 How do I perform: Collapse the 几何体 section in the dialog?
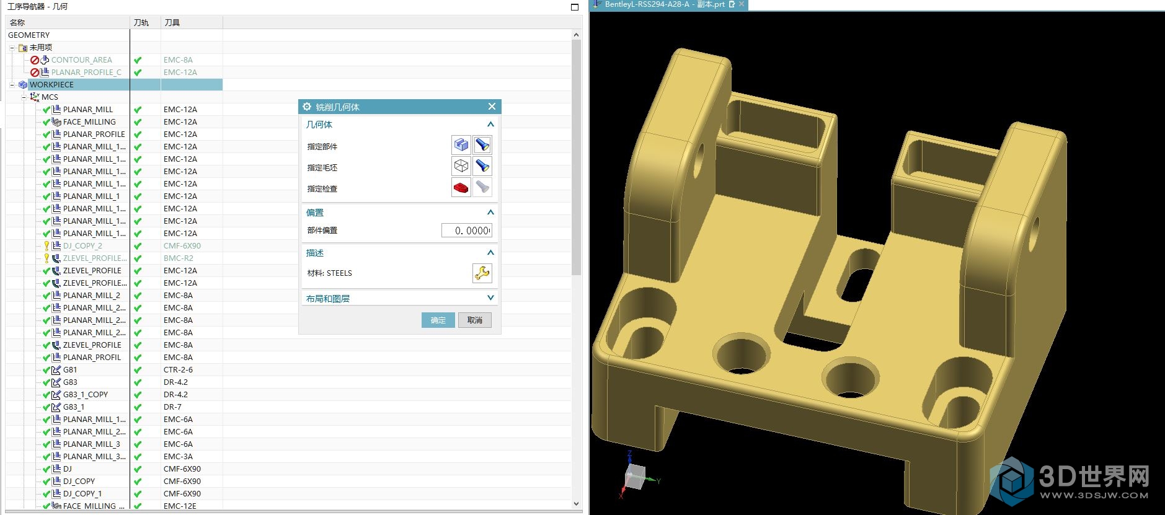point(490,125)
